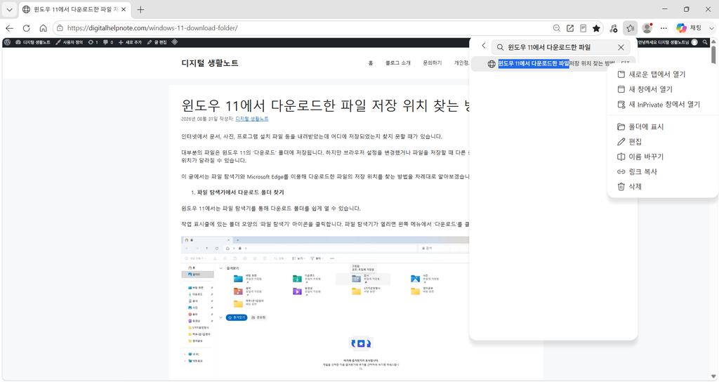
Task: Open the immersive reader icon
Action: pos(583,28)
